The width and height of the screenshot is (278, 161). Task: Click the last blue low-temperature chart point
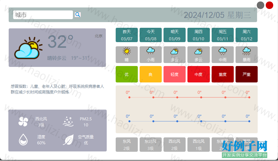pos(249,121)
